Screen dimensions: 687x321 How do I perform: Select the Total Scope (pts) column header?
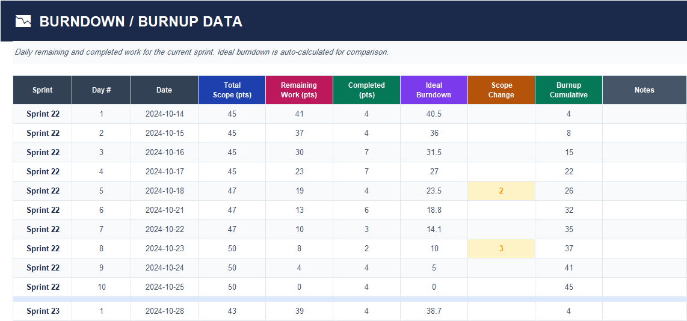pyautogui.click(x=232, y=90)
